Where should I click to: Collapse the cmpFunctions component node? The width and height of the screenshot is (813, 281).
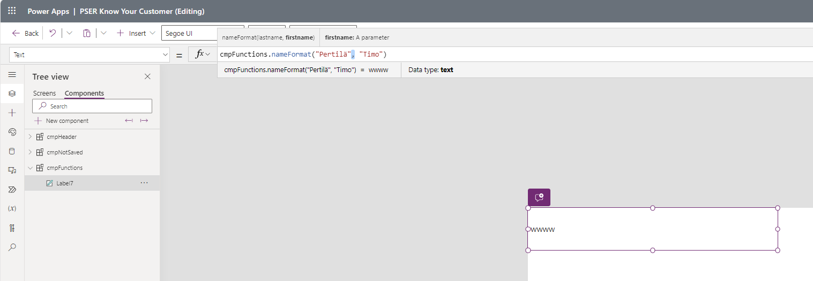tap(30, 168)
